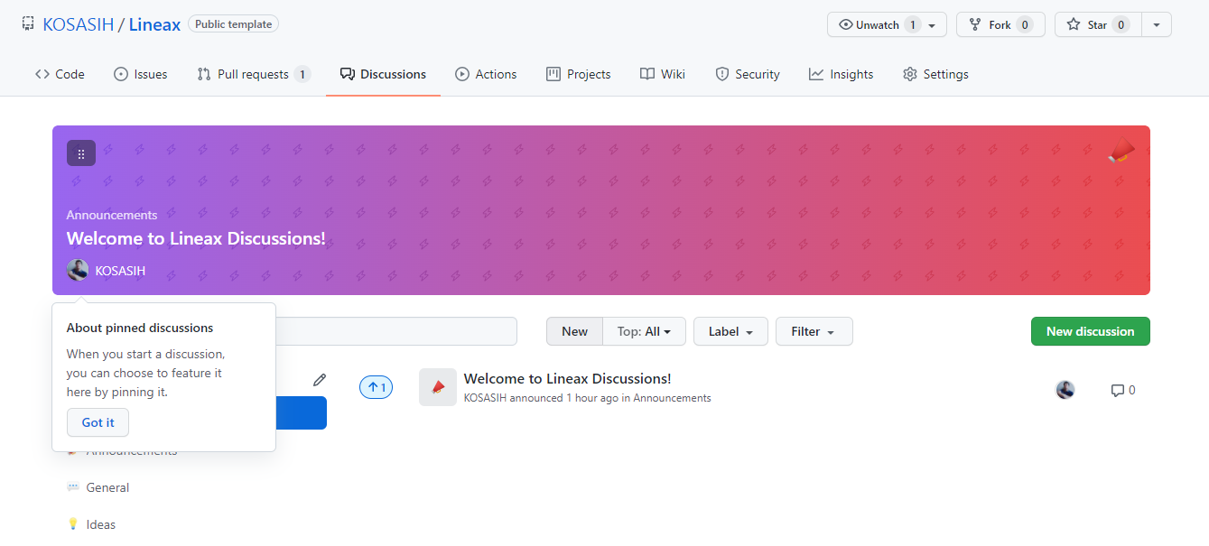Open pinned 'Welcome to Lineax Discussions!' banner title
This screenshot has height=546, width=1209.
(x=196, y=239)
